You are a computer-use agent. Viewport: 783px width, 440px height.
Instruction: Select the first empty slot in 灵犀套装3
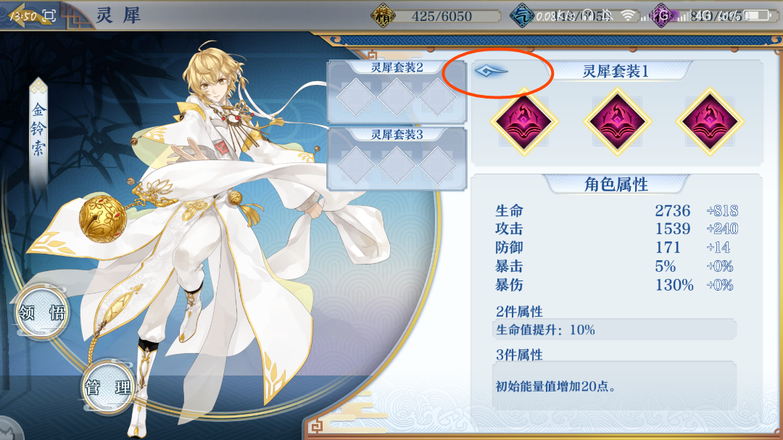coord(355,165)
